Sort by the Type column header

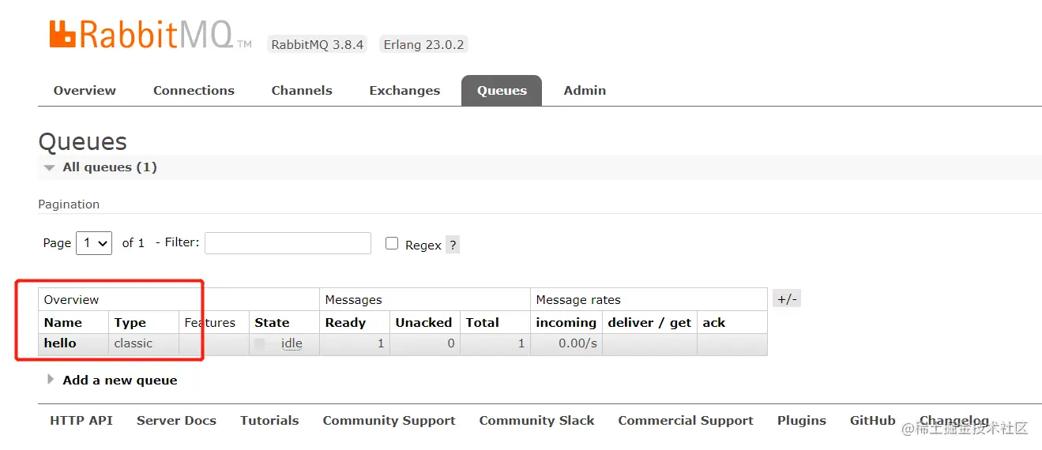click(x=130, y=322)
